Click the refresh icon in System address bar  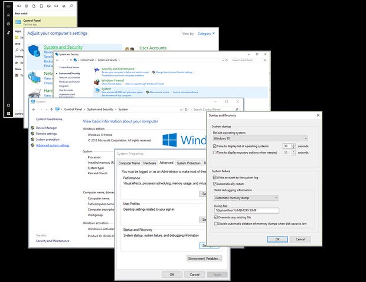[x=186, y=110]
